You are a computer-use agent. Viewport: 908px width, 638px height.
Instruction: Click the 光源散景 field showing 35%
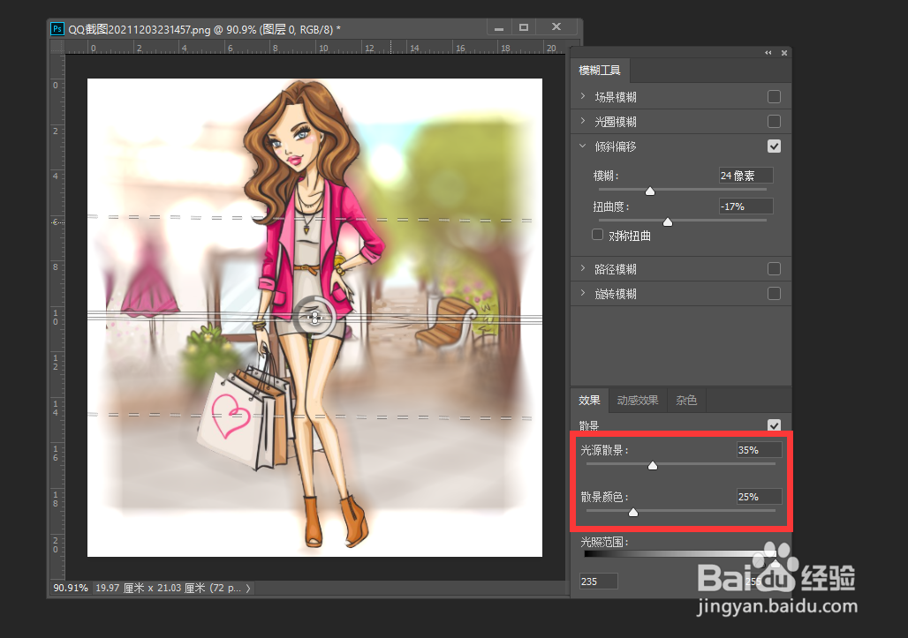coord(760,450)
